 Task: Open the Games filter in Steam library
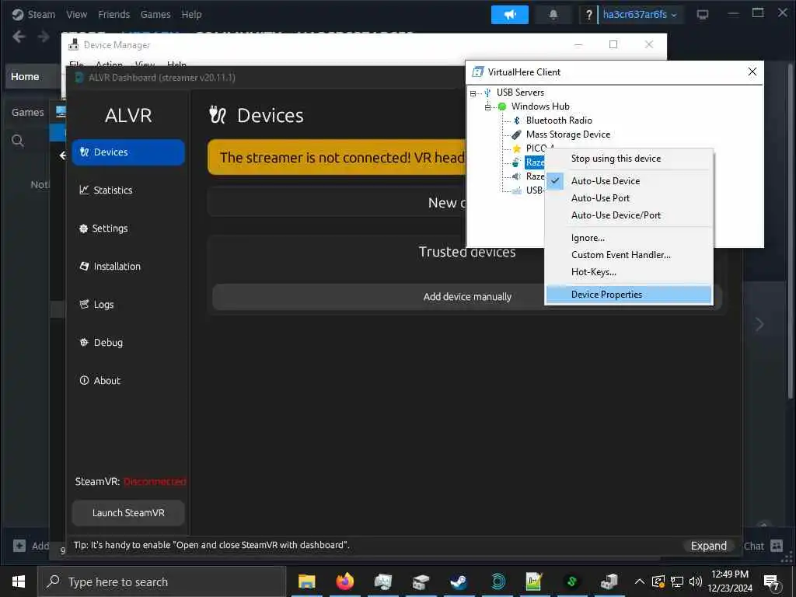tap(28, 112)
